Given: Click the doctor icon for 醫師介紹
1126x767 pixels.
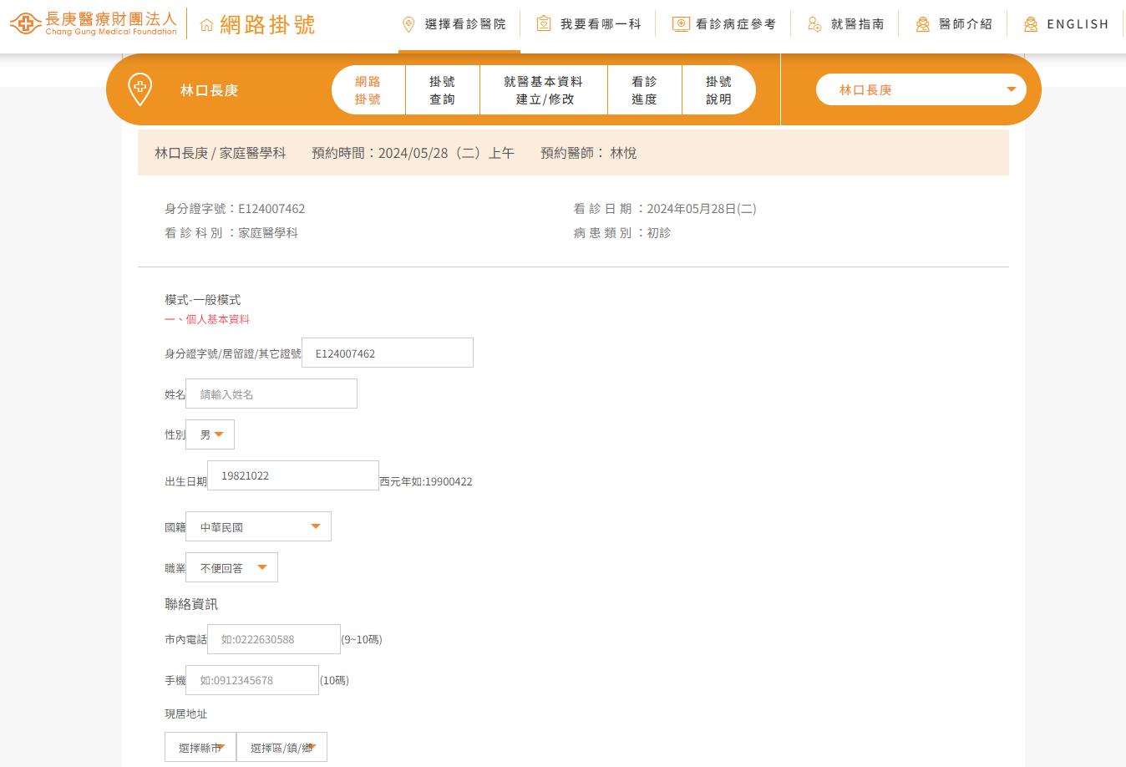Looking at the screenshot, I should click(923, 24).
